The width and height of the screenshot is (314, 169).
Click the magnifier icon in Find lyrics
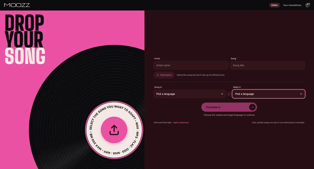point(158,75)
